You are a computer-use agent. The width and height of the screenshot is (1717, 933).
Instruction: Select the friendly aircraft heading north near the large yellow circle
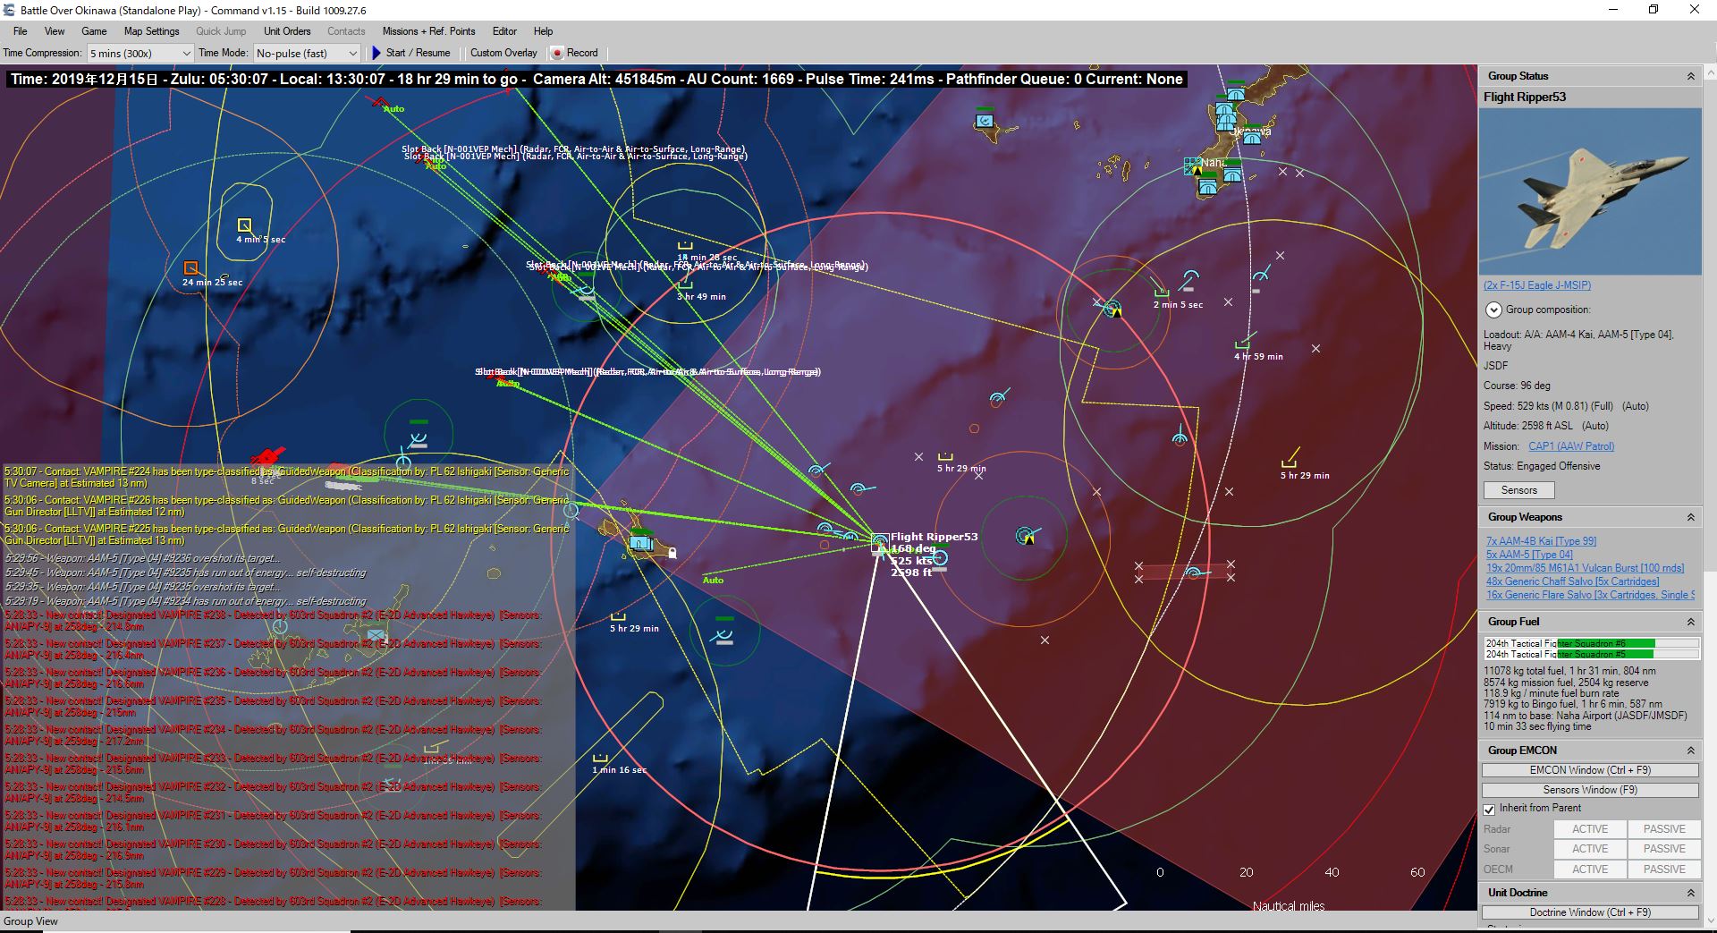1180,437
